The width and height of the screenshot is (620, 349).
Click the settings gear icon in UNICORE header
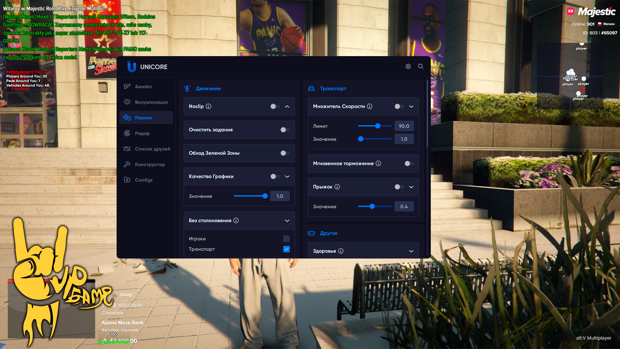408,66
